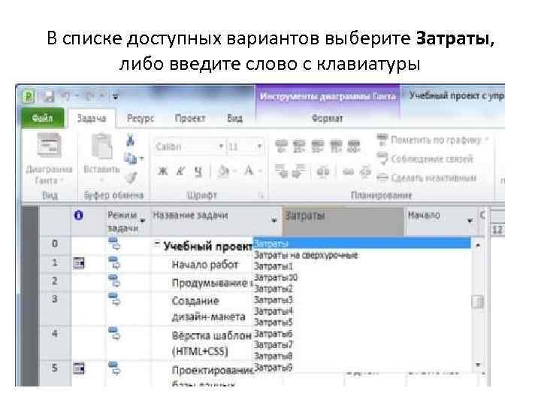Click the calendar indicator in row 1

79,264
